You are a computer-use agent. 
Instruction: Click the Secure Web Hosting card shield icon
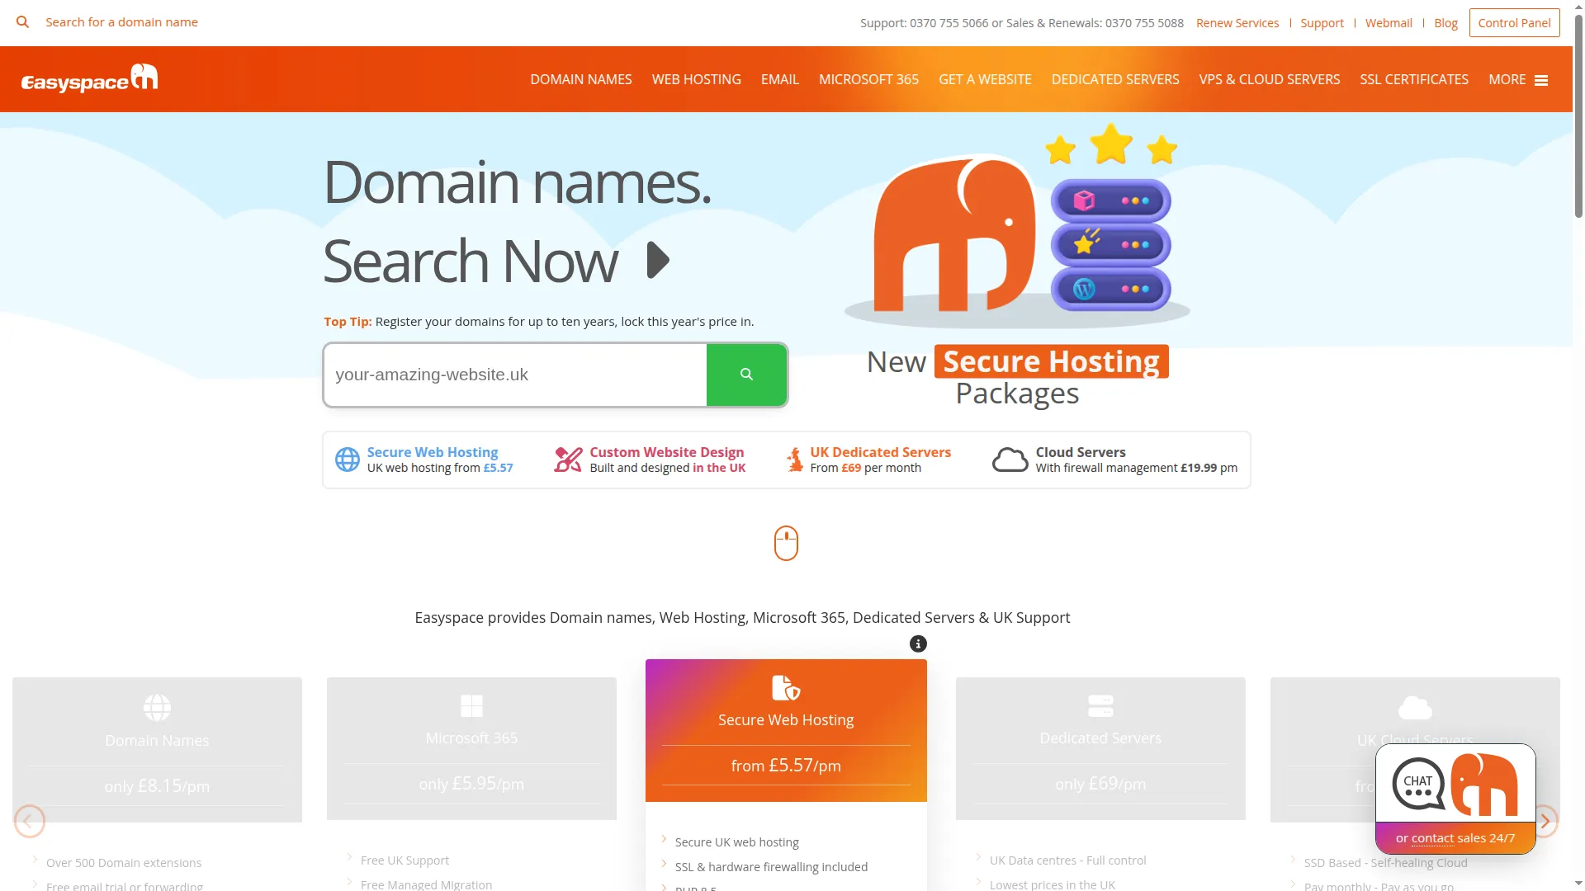click(x=786, y=687)
